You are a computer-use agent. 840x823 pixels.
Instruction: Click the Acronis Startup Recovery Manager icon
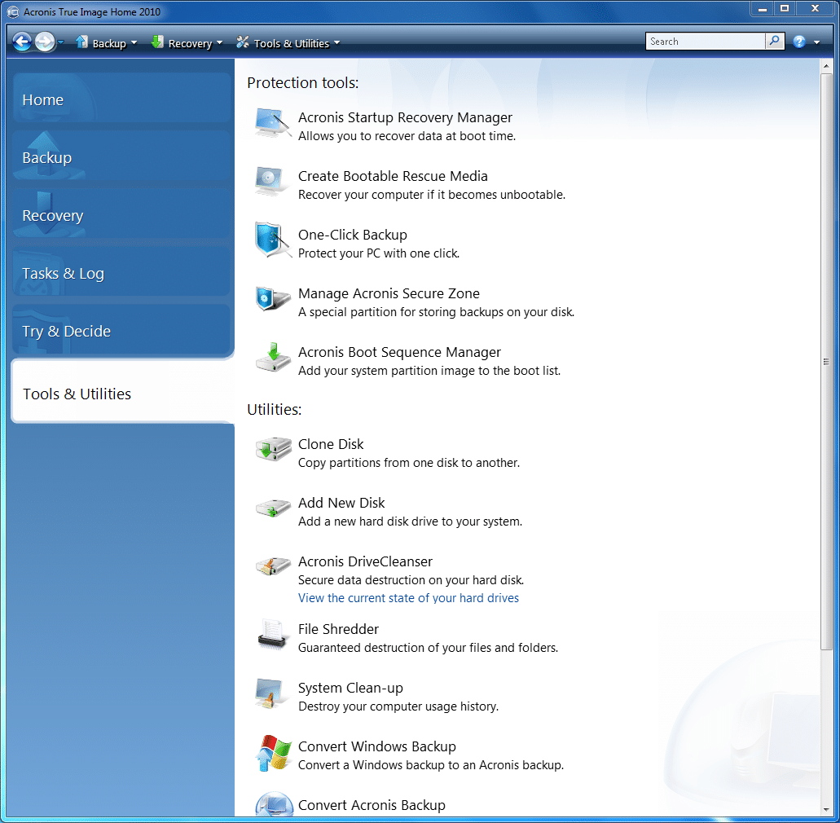[273, 123]
